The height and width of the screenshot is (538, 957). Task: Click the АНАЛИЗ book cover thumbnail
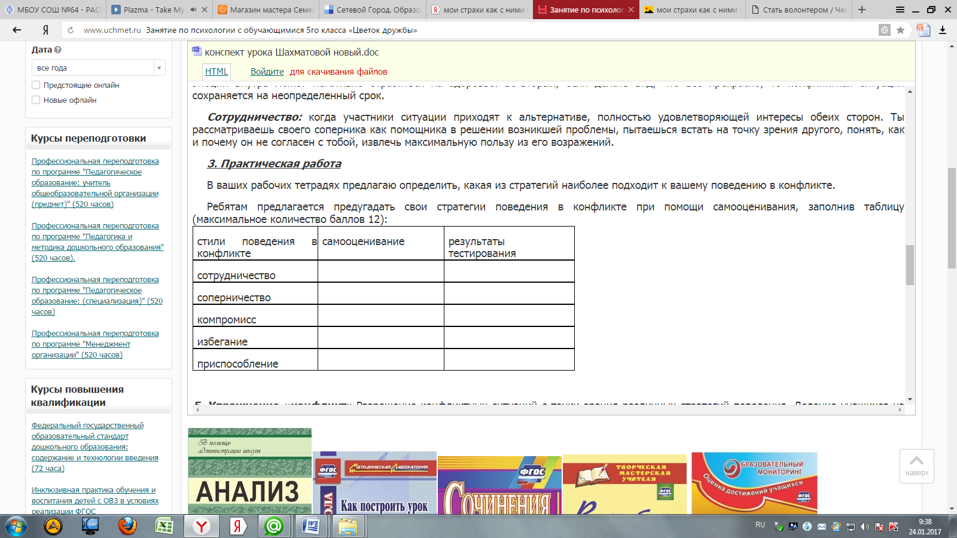(249, 471)
